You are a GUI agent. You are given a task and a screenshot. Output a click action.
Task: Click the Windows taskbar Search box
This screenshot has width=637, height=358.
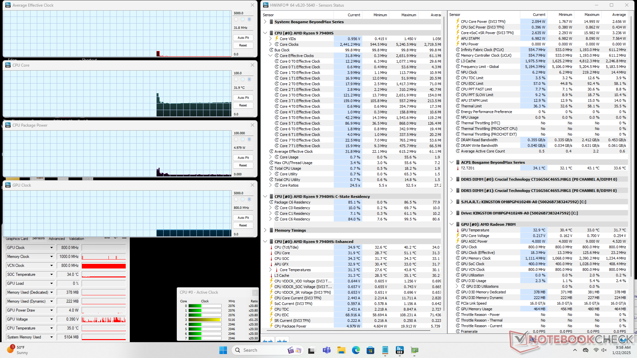(268, 350)
